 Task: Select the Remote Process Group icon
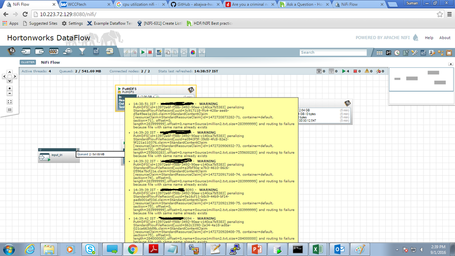pyautogui.click(x=67, y=51)
